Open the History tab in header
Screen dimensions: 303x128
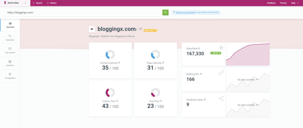(52, 3)
